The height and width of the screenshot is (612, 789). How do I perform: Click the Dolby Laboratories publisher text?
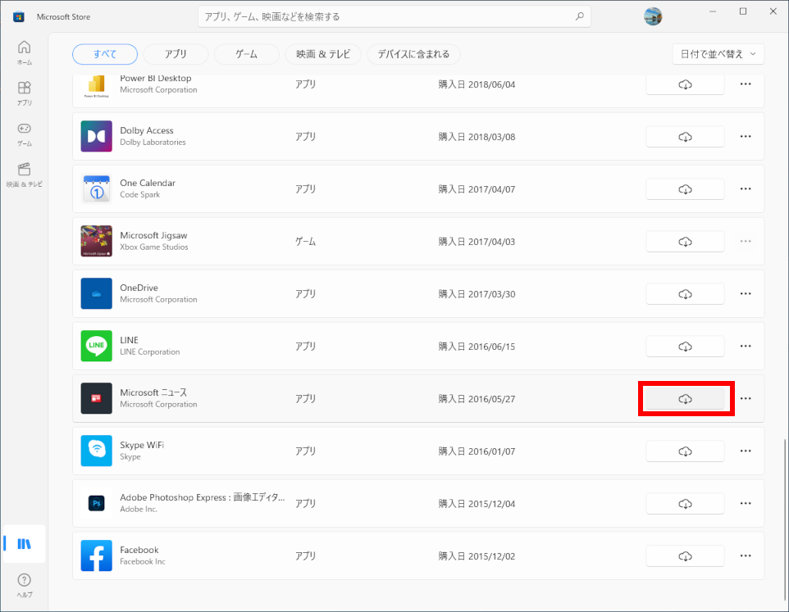pyautogui.click(x=153, y=143)
